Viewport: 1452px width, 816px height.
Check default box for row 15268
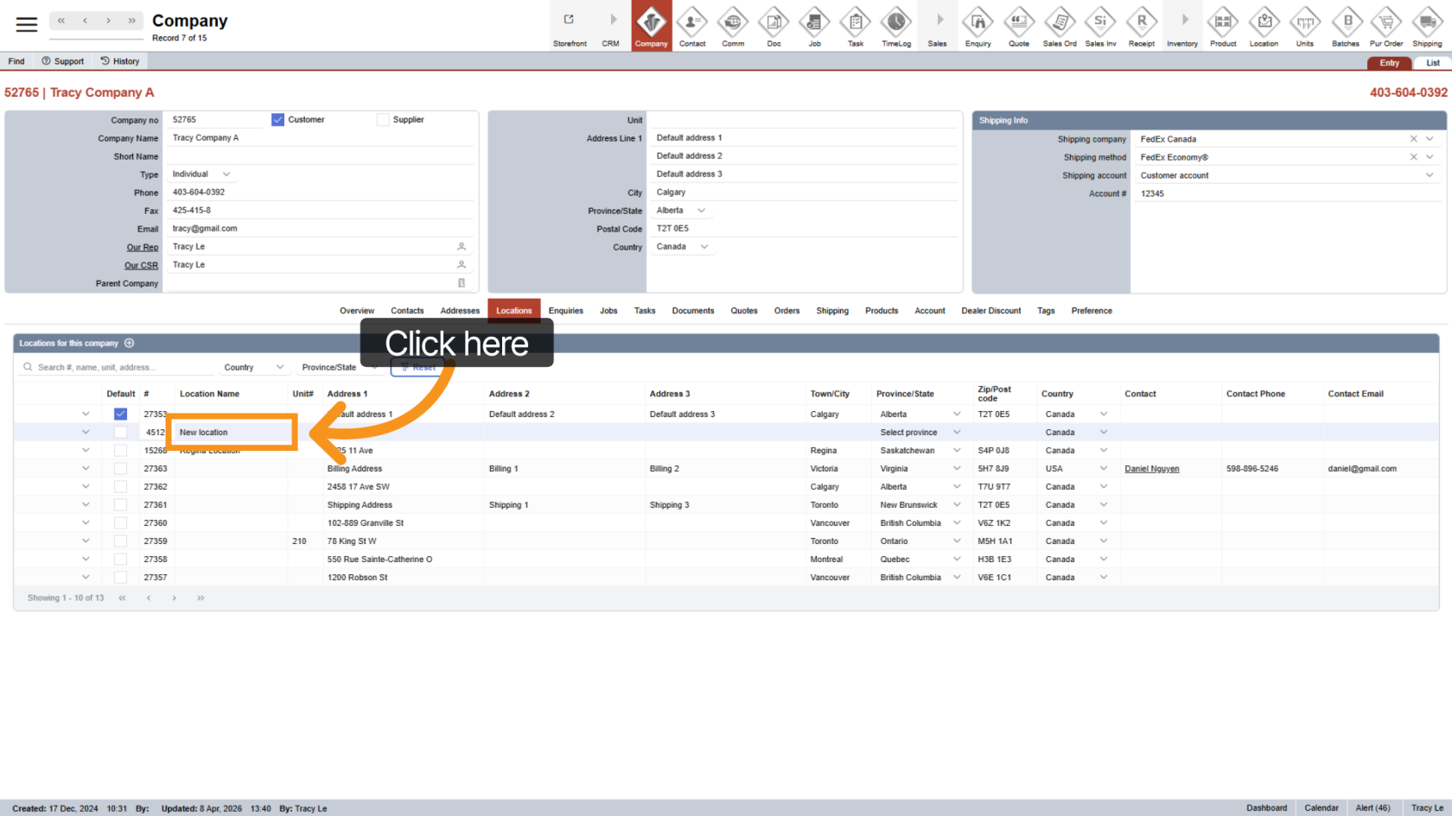120,451
